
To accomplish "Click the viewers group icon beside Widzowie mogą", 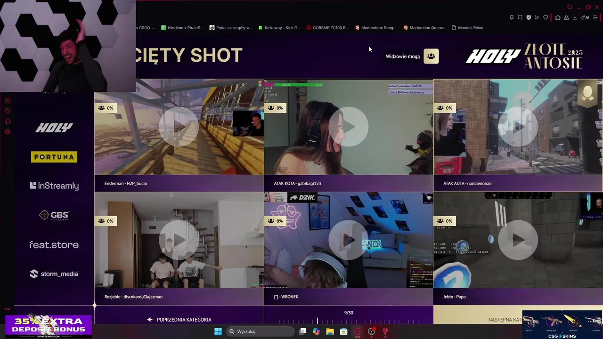I will pos(431,56).
